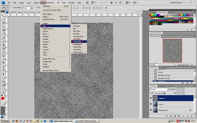Viewport: 197px width, 123px height.
Task: Create new adjustment layer from Layers panel
Action: [x=179, y=116]
